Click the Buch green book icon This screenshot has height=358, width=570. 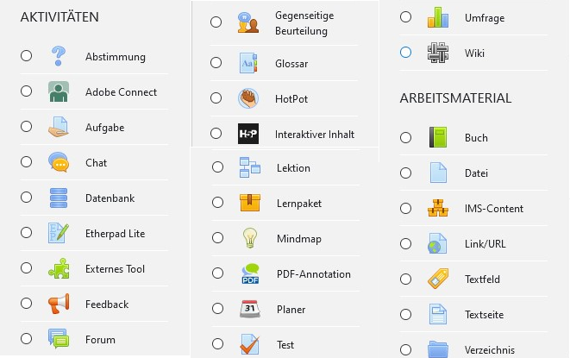[437, 137]
